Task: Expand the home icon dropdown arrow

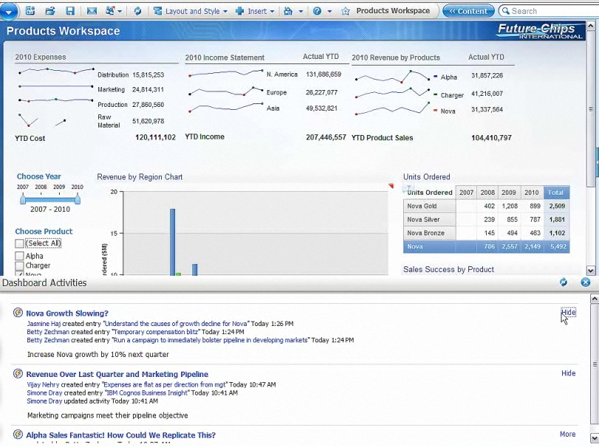Action: (301, 12)
